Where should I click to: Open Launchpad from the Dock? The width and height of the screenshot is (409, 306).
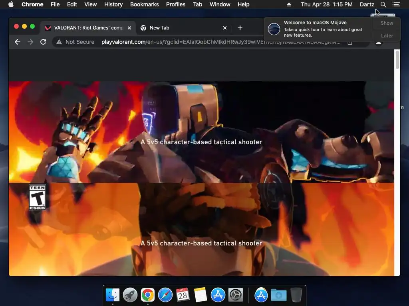[130, 295]
